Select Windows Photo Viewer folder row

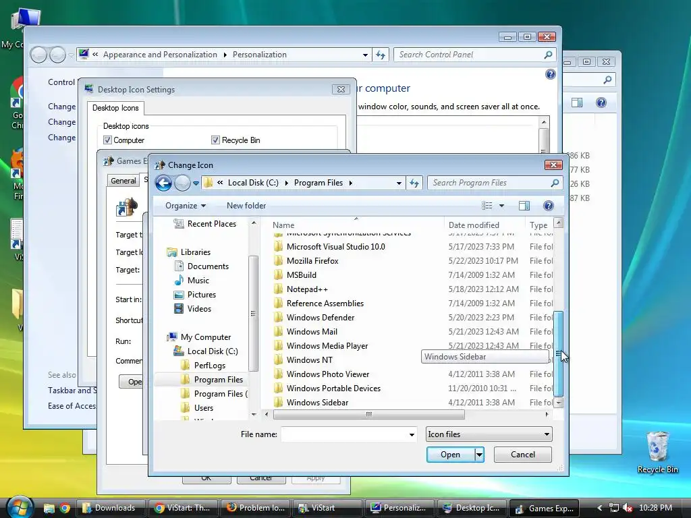(x=412, y=374)
